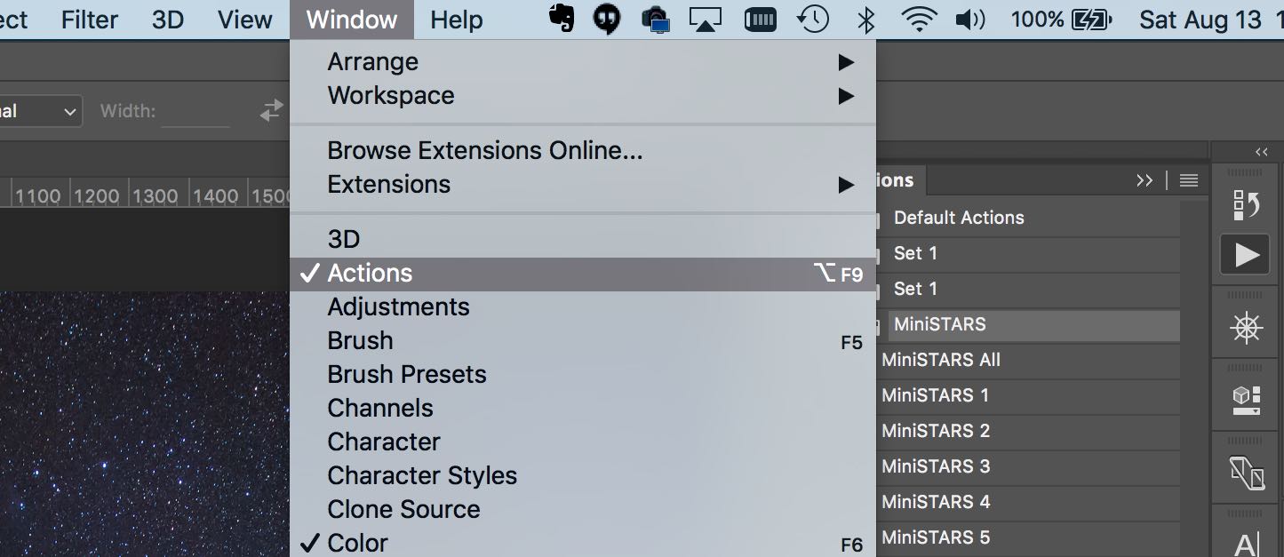1284x557 pixels.
Task: Open the sound volume menu
Action: pyautogui.click(x=971, y=20)
